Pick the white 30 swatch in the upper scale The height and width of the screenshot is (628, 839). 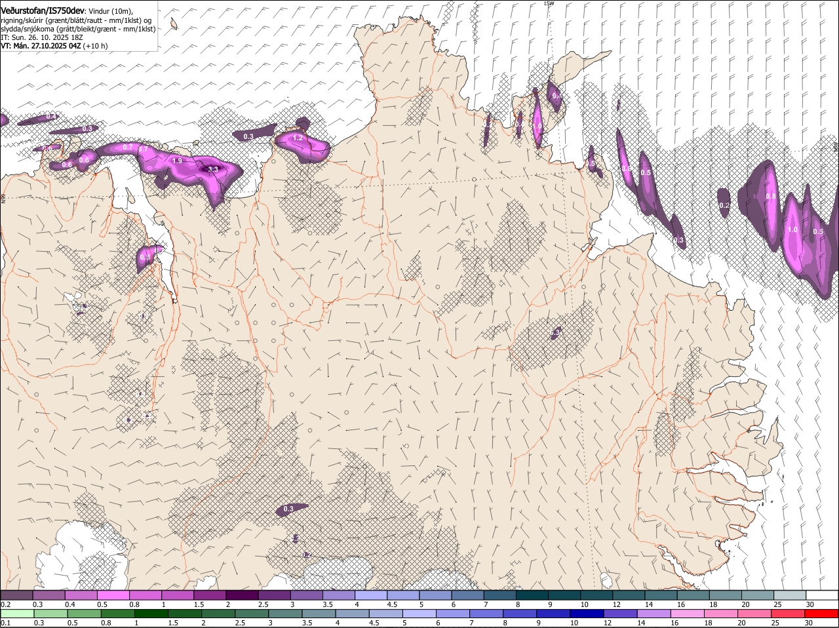(x=823, y=595)
